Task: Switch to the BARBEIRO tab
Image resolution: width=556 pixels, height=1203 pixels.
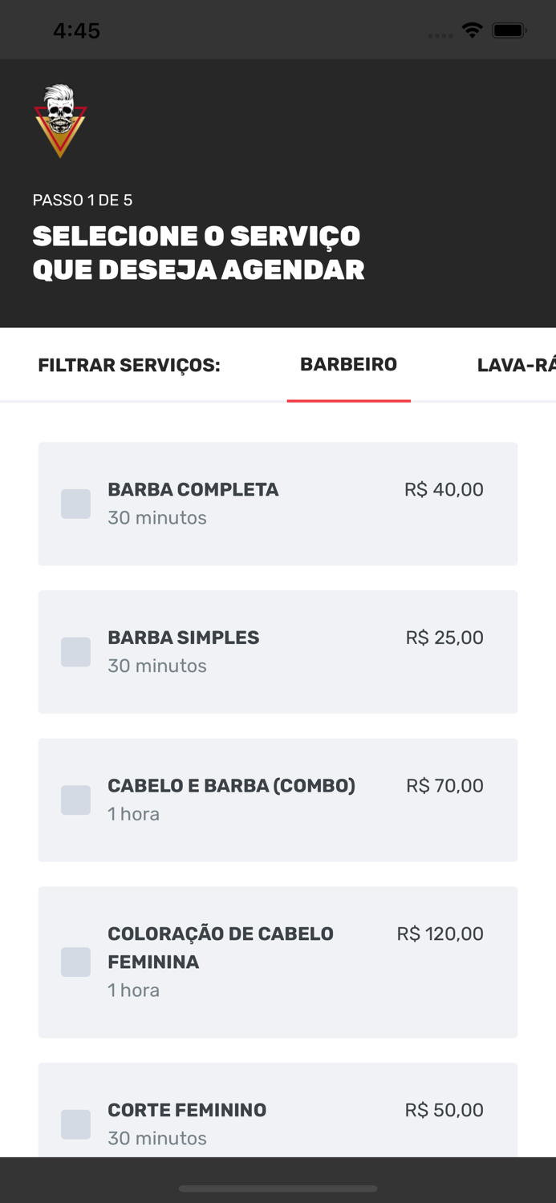Action: [348, 364]
